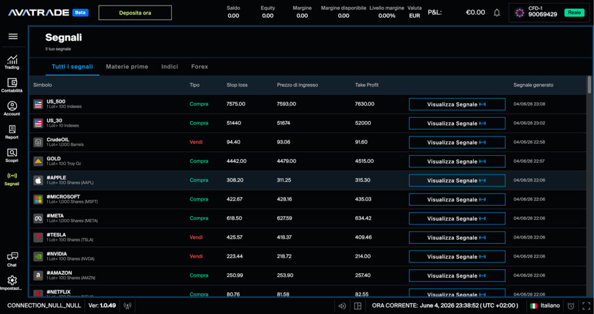Click Segnale generato column header
Viewport: 594px width, 314px height.
tap(534, 85)
